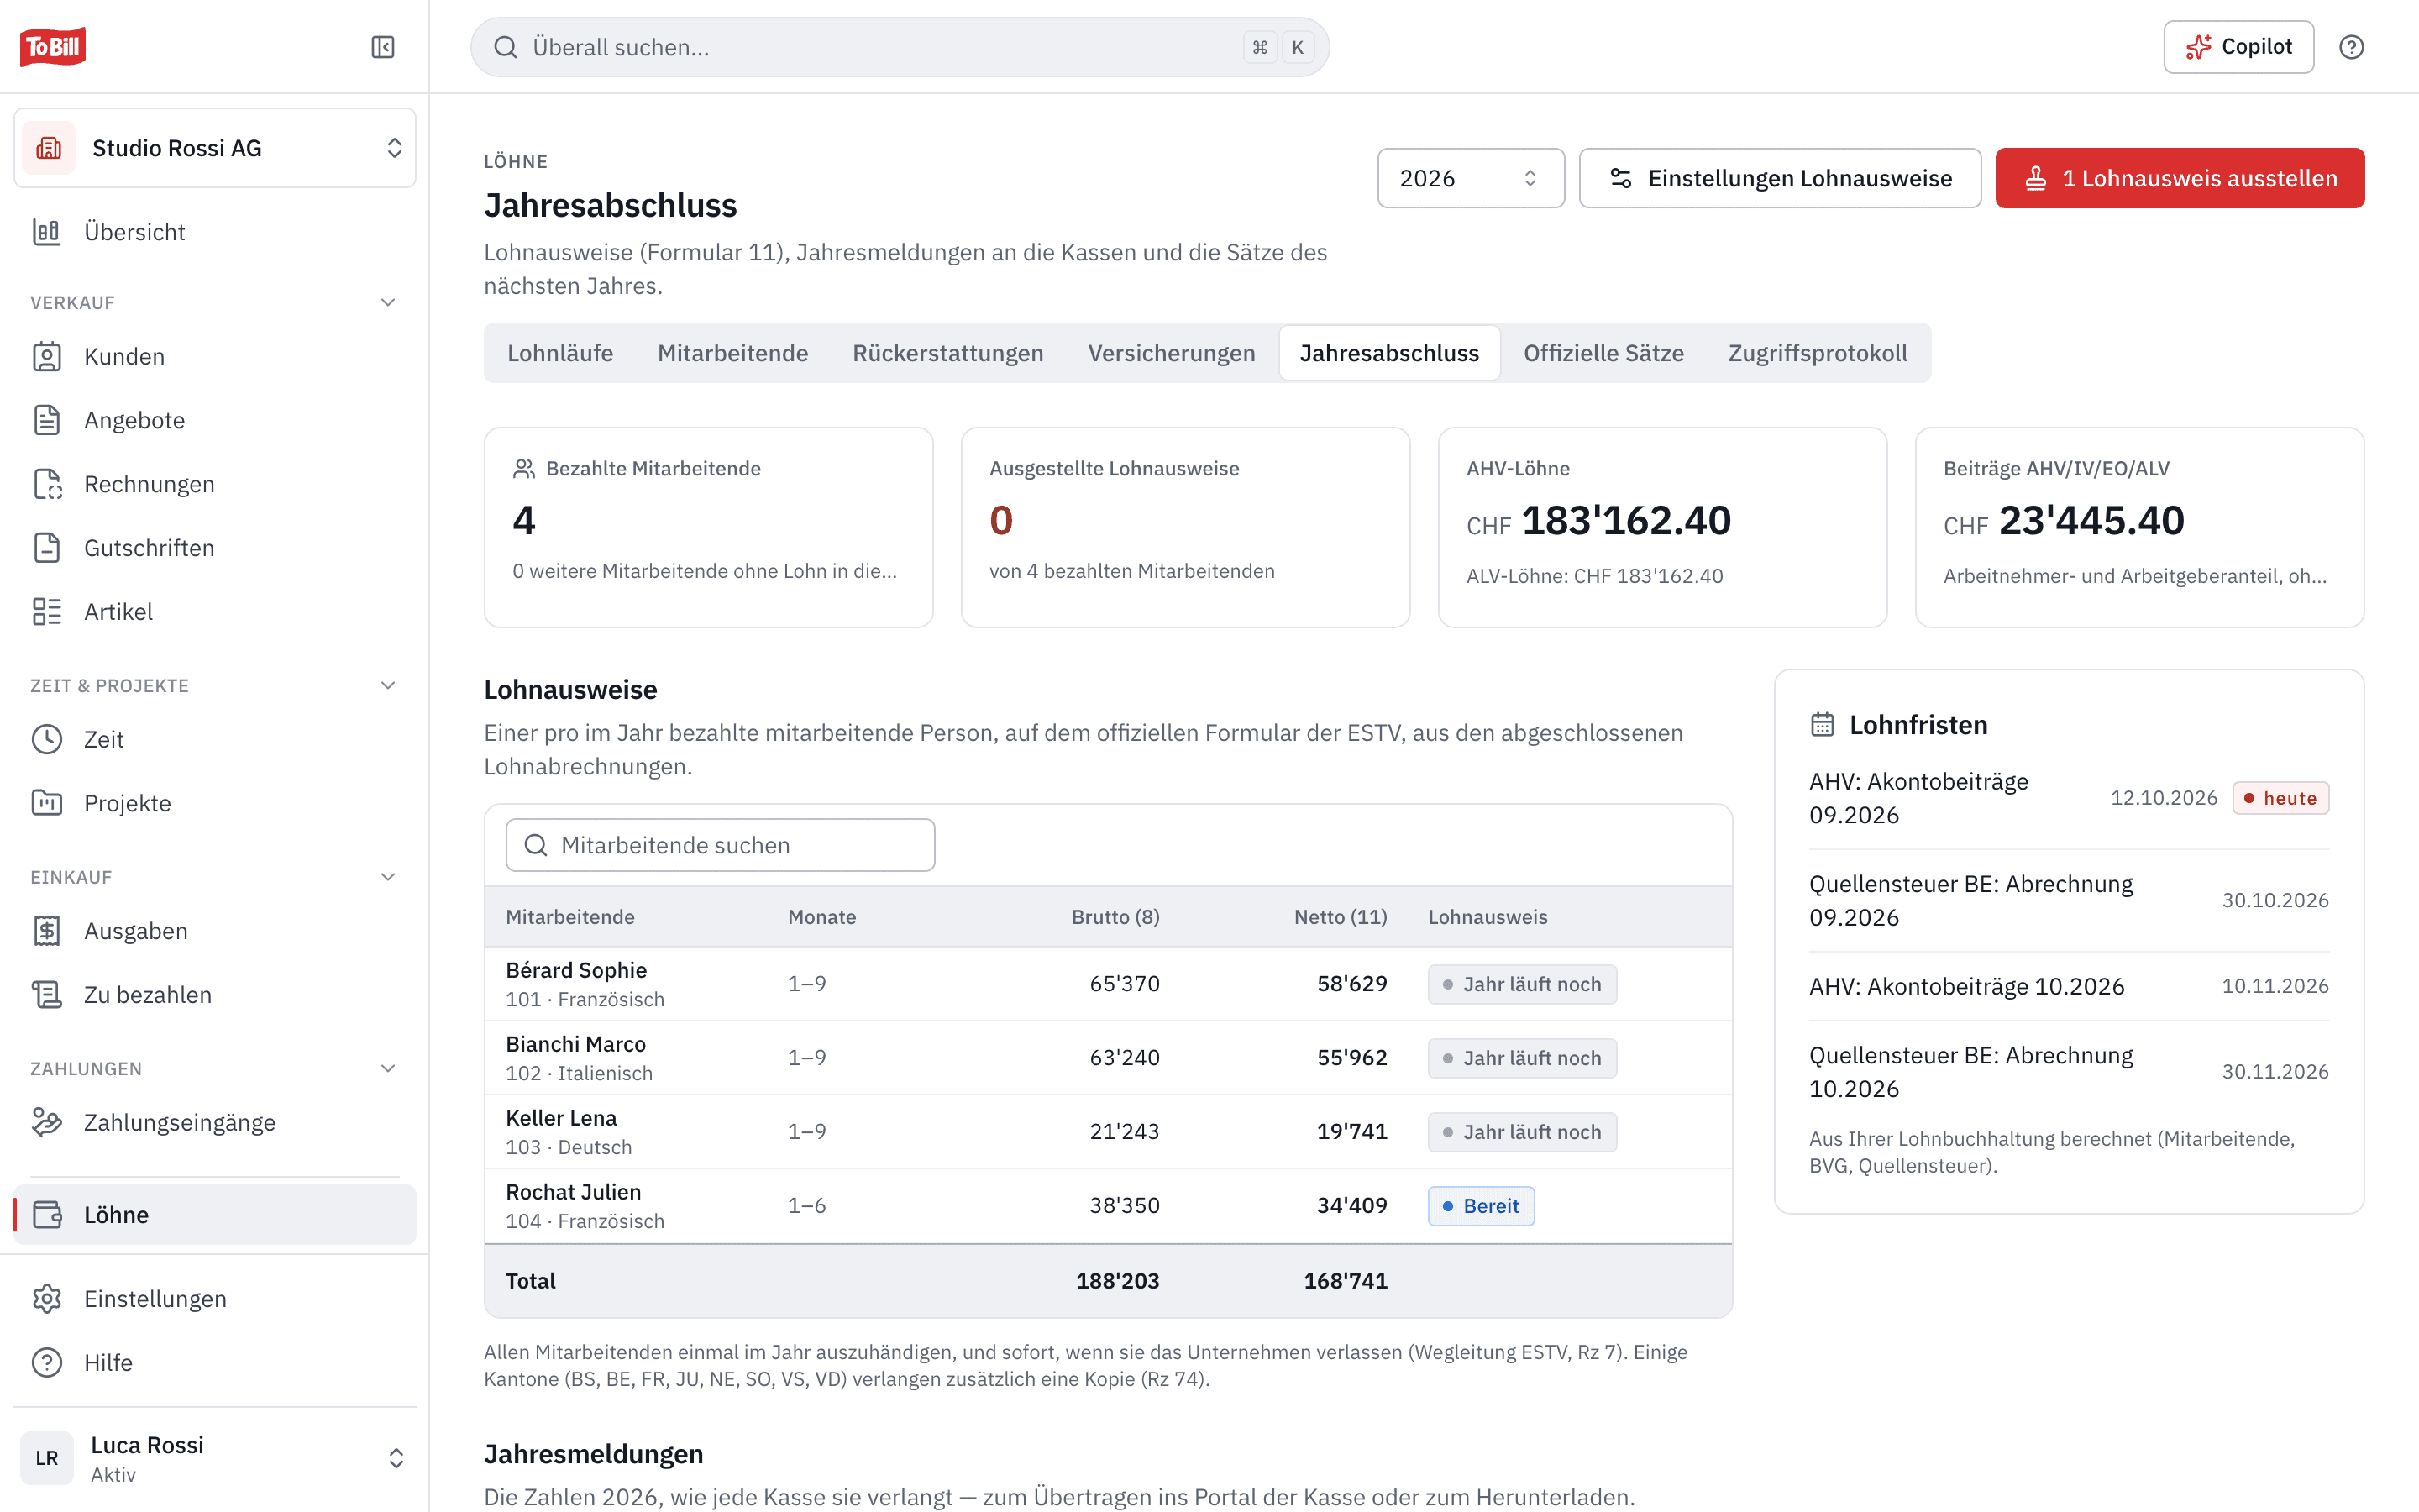Switch to Mitarbeitende tab

732,353
